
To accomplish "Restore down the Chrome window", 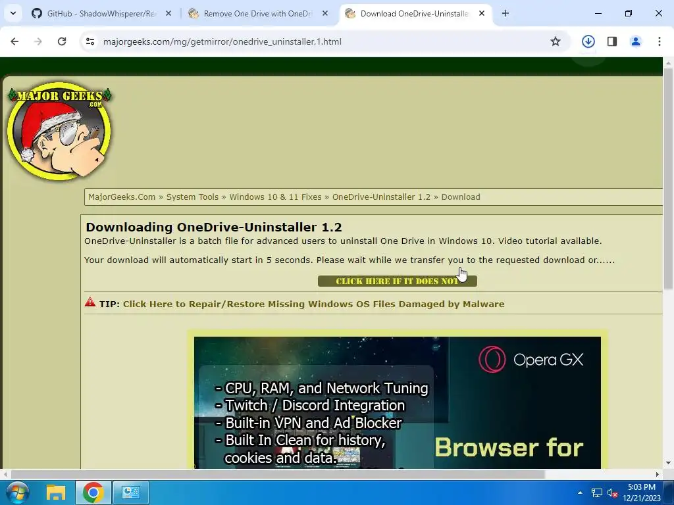I will tap(628, 13).
